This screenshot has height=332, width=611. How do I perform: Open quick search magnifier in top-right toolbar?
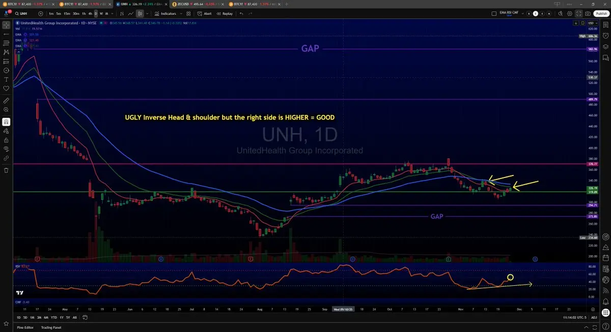point(561,14)
